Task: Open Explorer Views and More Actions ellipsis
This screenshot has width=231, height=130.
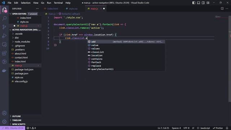Action: pyautogui.click(x=38, y=9)
